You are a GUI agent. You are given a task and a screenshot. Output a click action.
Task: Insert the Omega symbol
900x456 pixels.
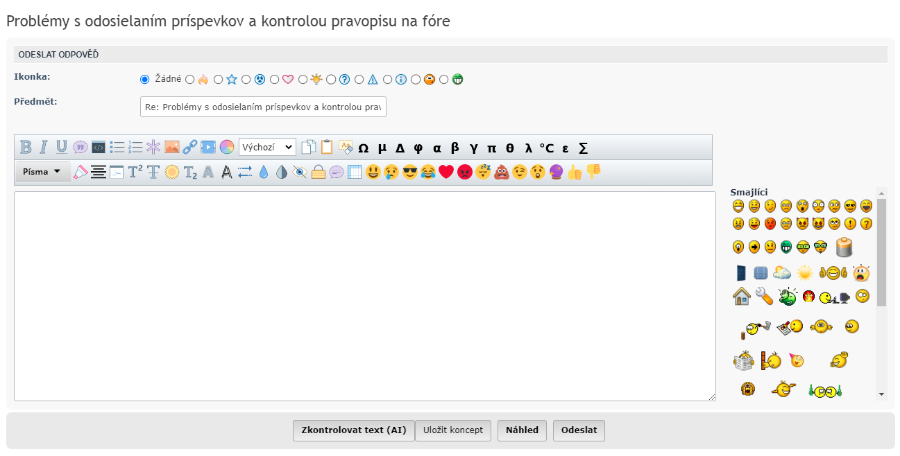click(363, 148)
